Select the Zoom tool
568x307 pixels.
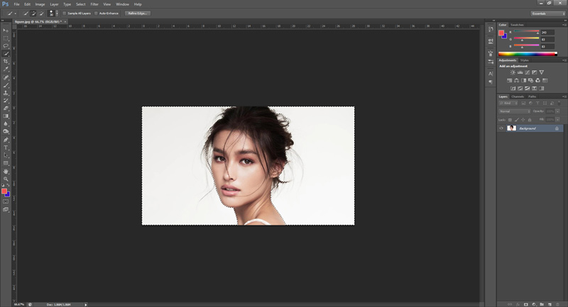coord(6,179)
